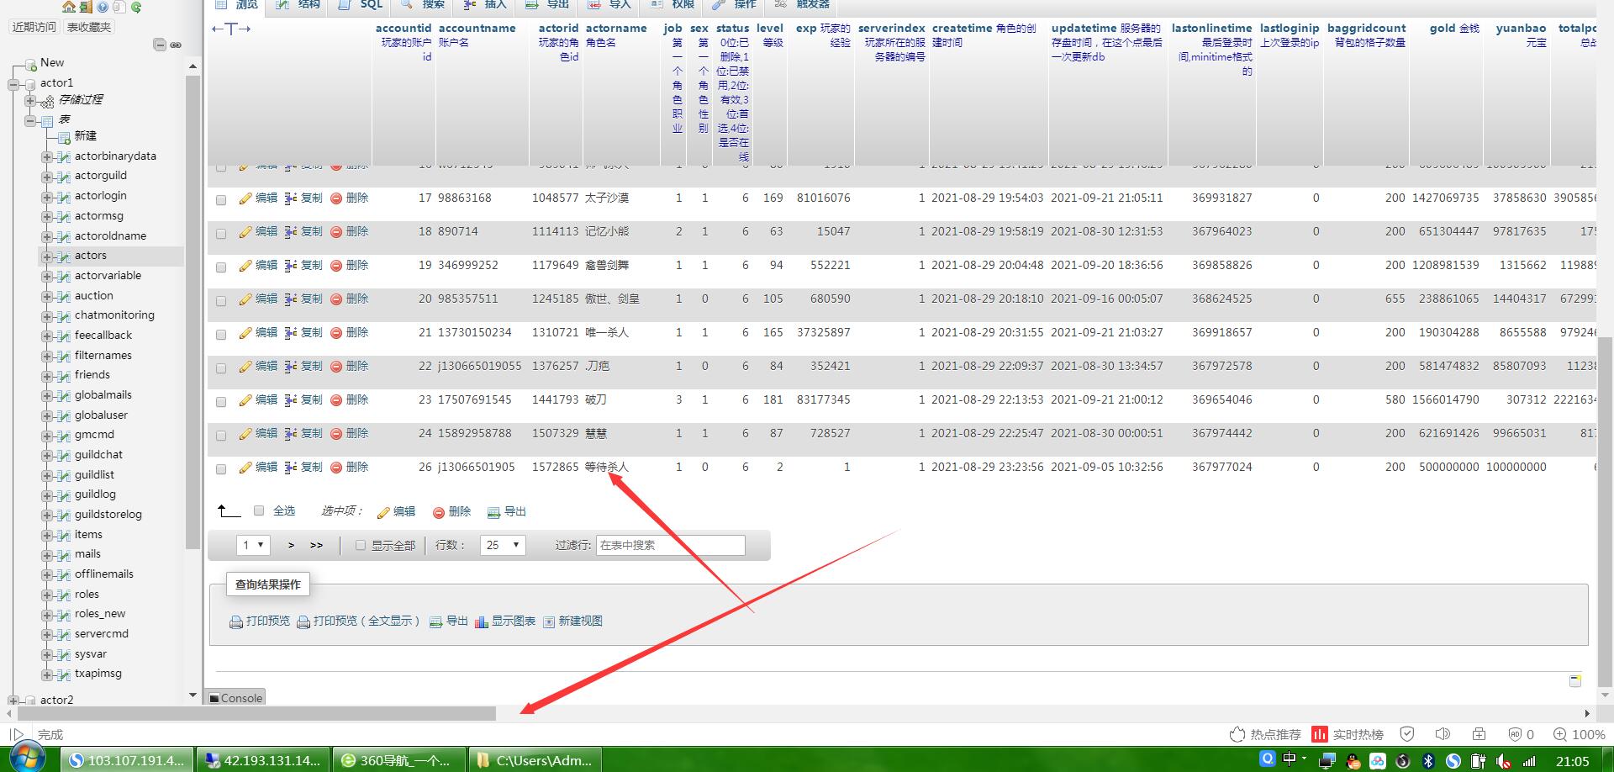This screenshot has height=772, width=1614.
Task: Click the red delete icon for 等待杀人 row
Action: click(336, 468)
